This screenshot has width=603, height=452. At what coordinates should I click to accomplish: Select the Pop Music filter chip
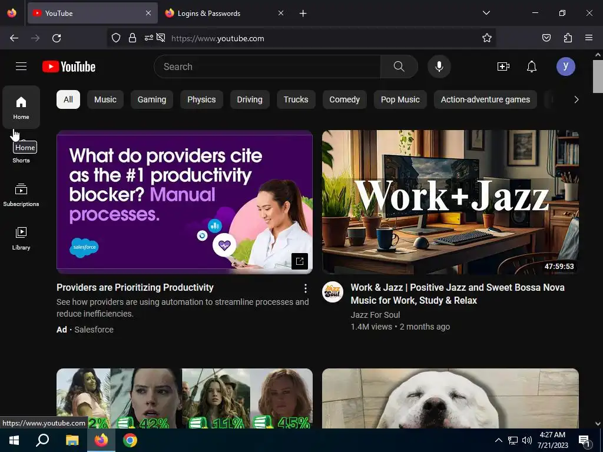pyautogui.click(x=400, y=99)
